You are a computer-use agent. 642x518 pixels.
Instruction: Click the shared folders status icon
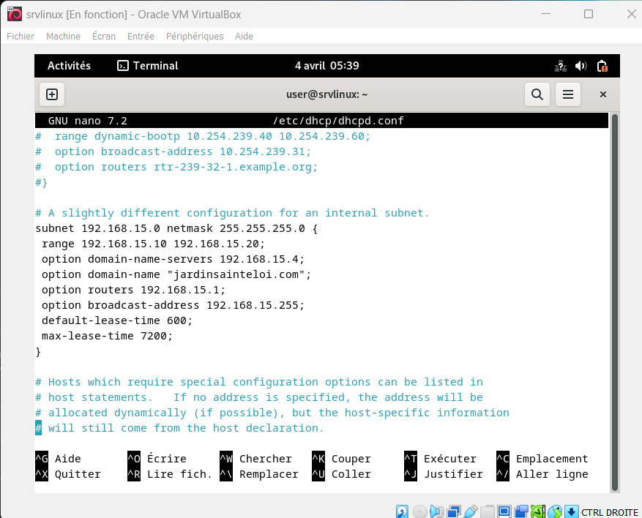(x=488, y=511)
